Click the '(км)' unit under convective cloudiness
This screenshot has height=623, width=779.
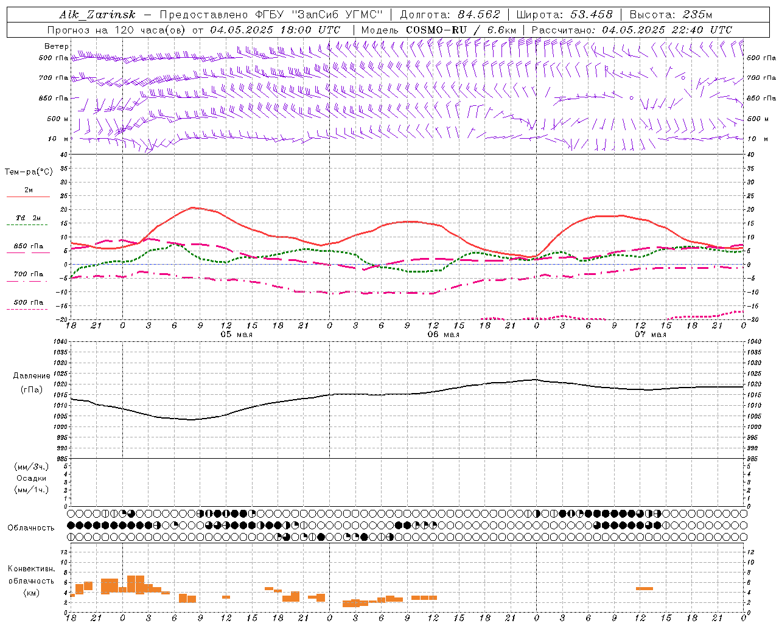coord(32,593)
